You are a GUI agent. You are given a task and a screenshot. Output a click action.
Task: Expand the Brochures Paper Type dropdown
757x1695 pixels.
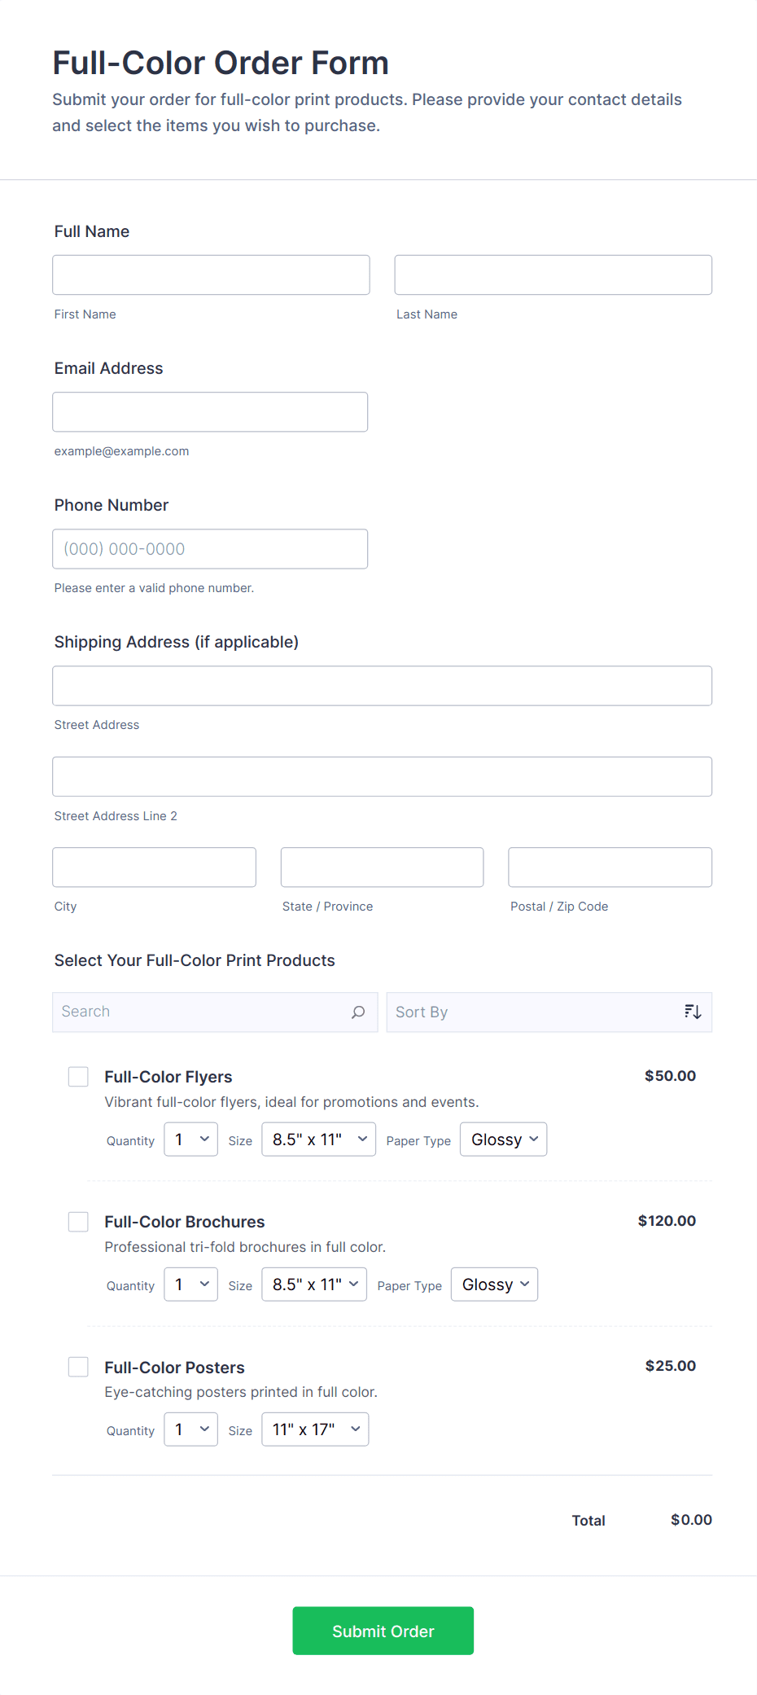pos(494,1284)
